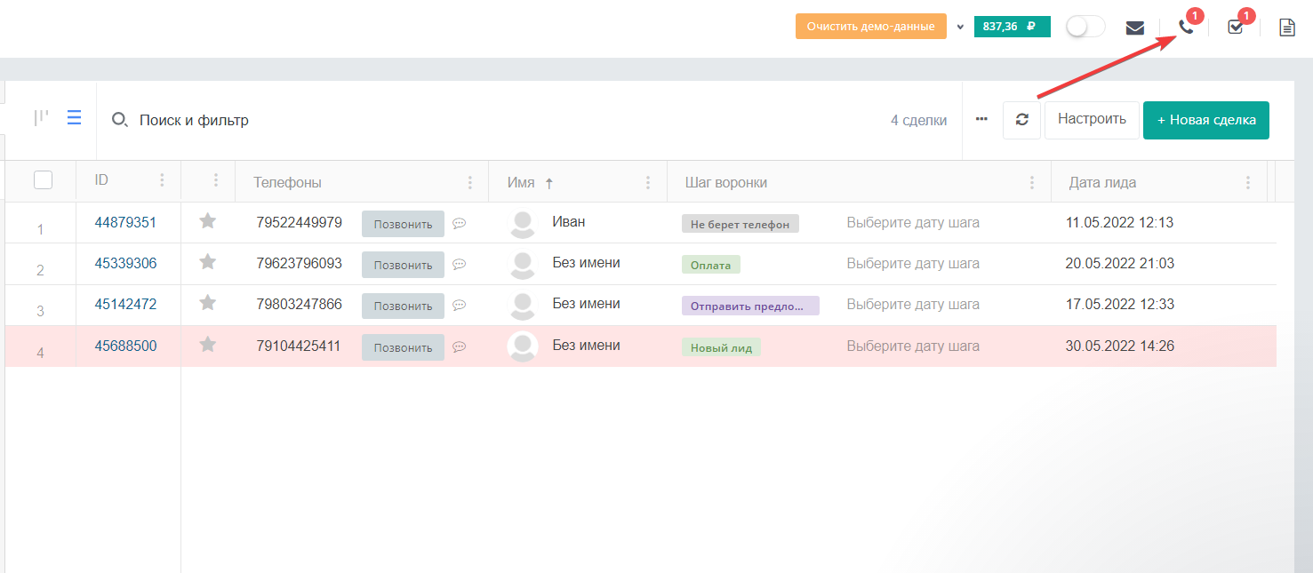Click Позвонить for 79623796093
1313x573 pixels.
[x=403, y=265]
